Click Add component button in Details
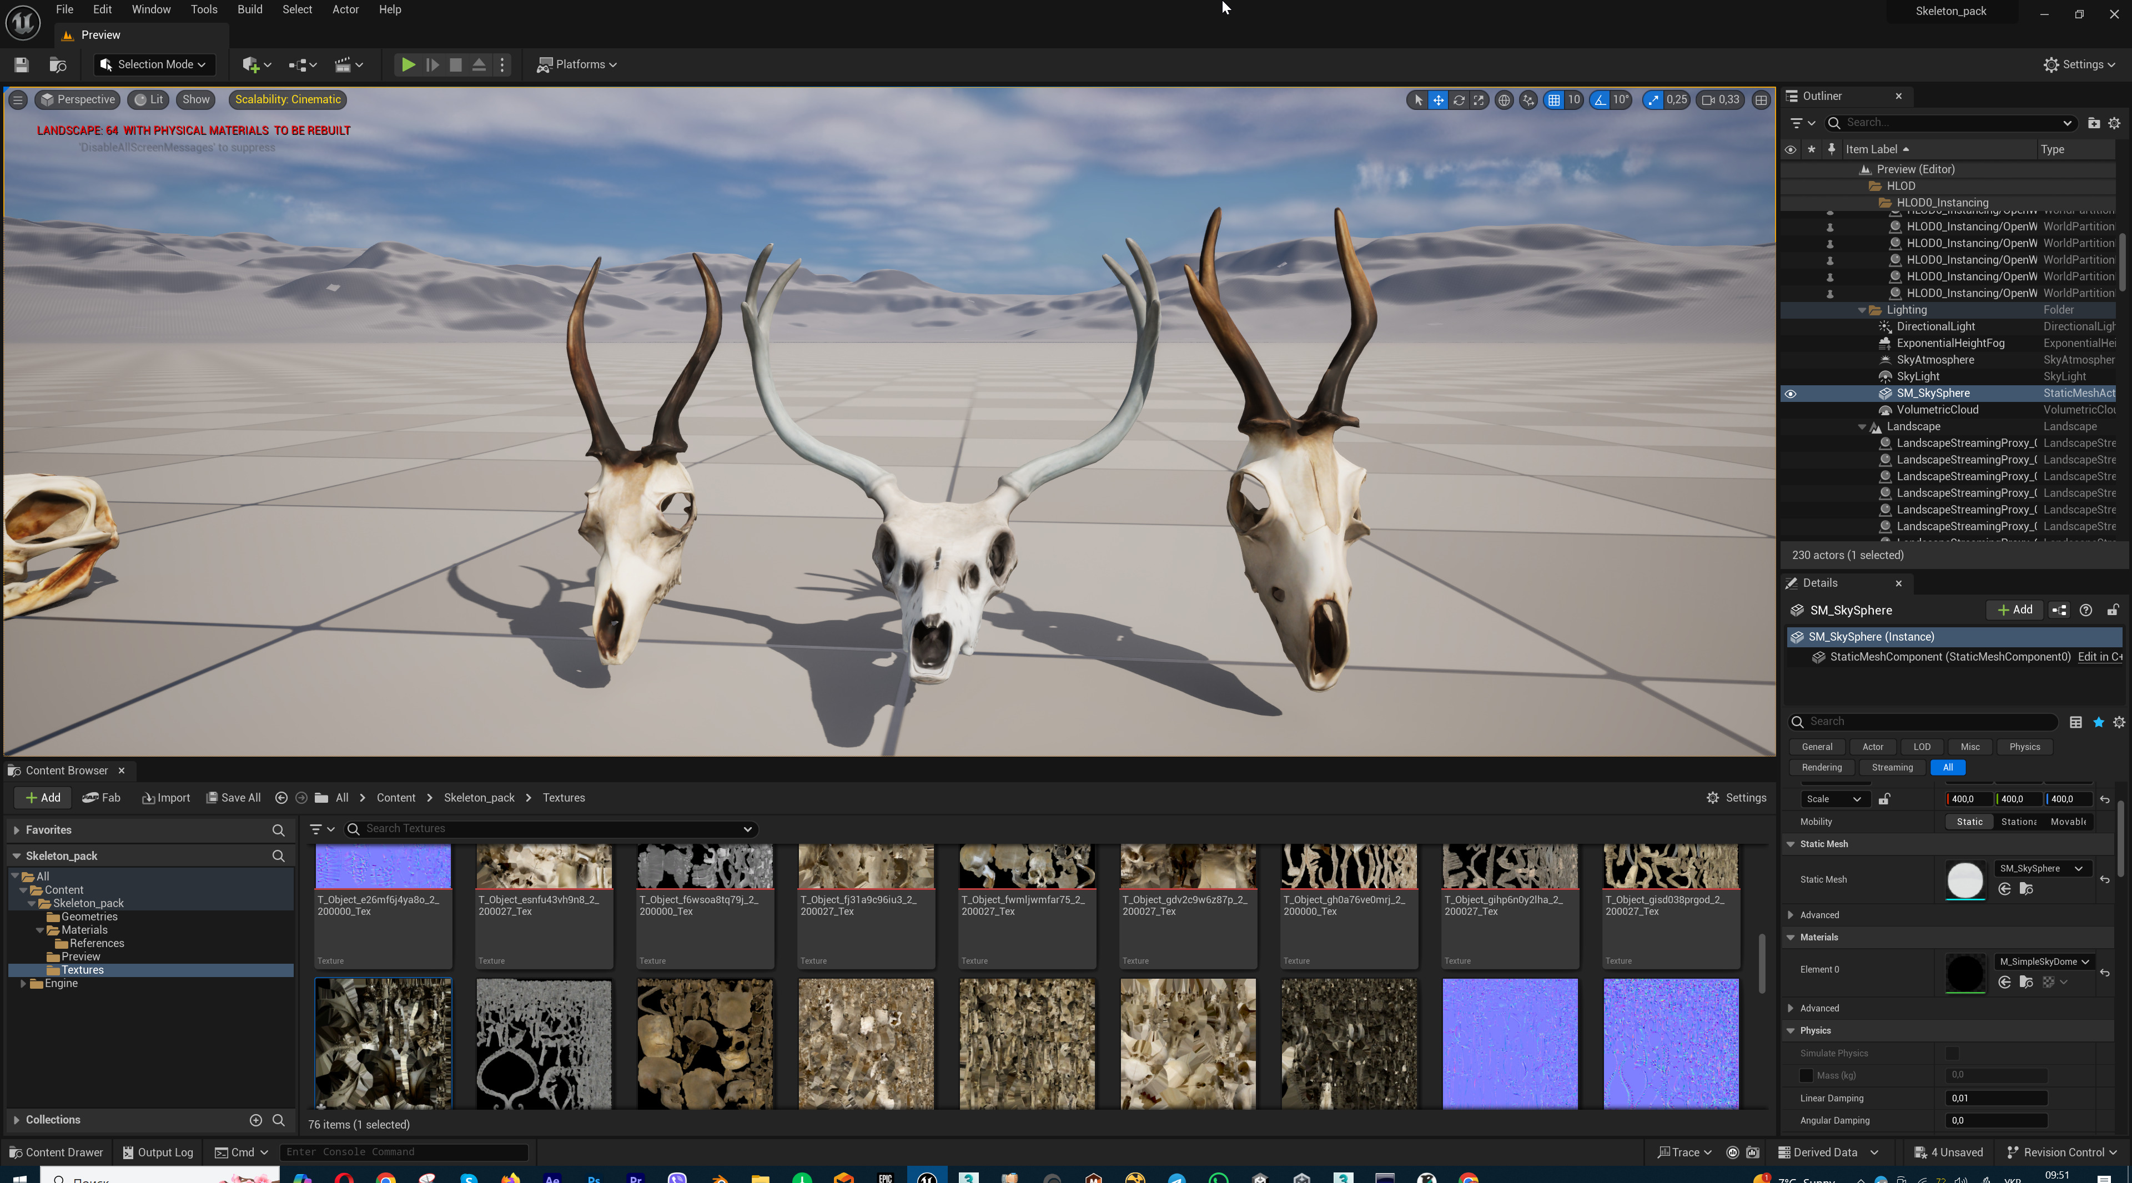This screenshot has height=1183, width=2132. click(x=2014, y=611)
